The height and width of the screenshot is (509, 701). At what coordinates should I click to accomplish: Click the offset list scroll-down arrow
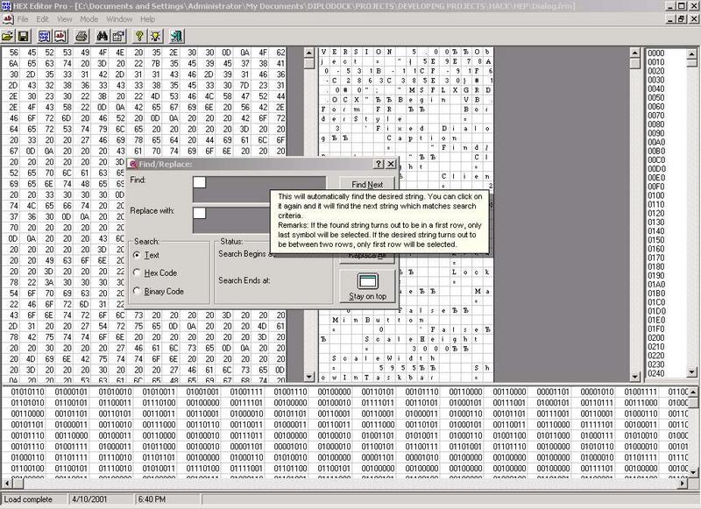[x=691, y=371]
